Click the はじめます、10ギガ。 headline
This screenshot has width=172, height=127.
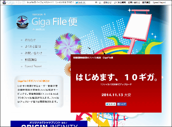click(x=117, y=77)
